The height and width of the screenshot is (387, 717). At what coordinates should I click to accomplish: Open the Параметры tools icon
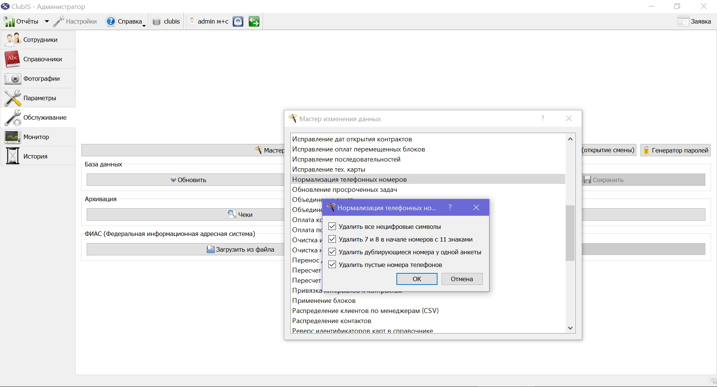click(x=12, y=98)
